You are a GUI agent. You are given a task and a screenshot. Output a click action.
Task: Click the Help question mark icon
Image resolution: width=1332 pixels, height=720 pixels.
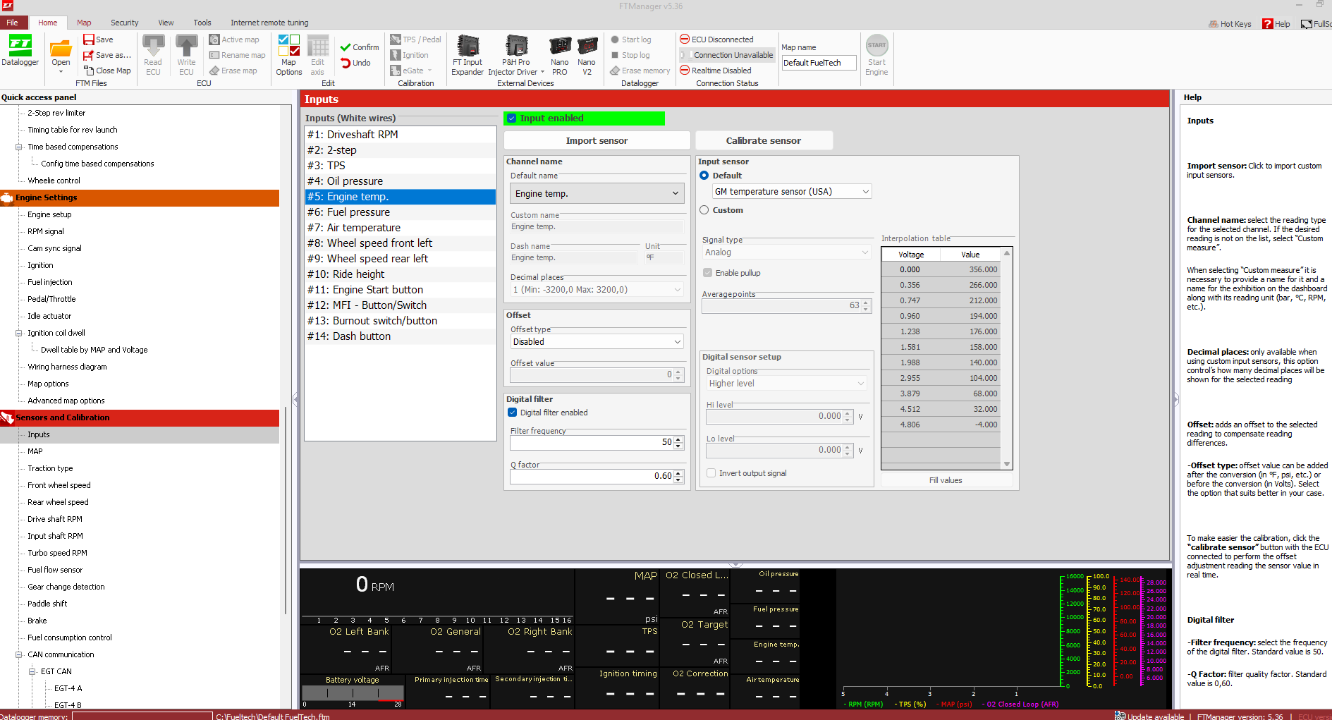click(1267, 23)
